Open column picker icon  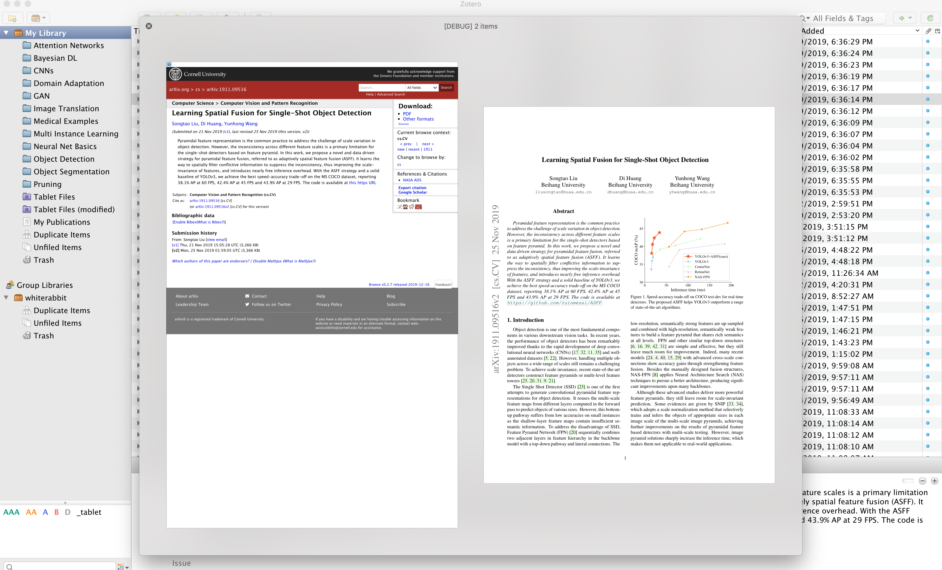pyautogui.click(x=938, y=30)
